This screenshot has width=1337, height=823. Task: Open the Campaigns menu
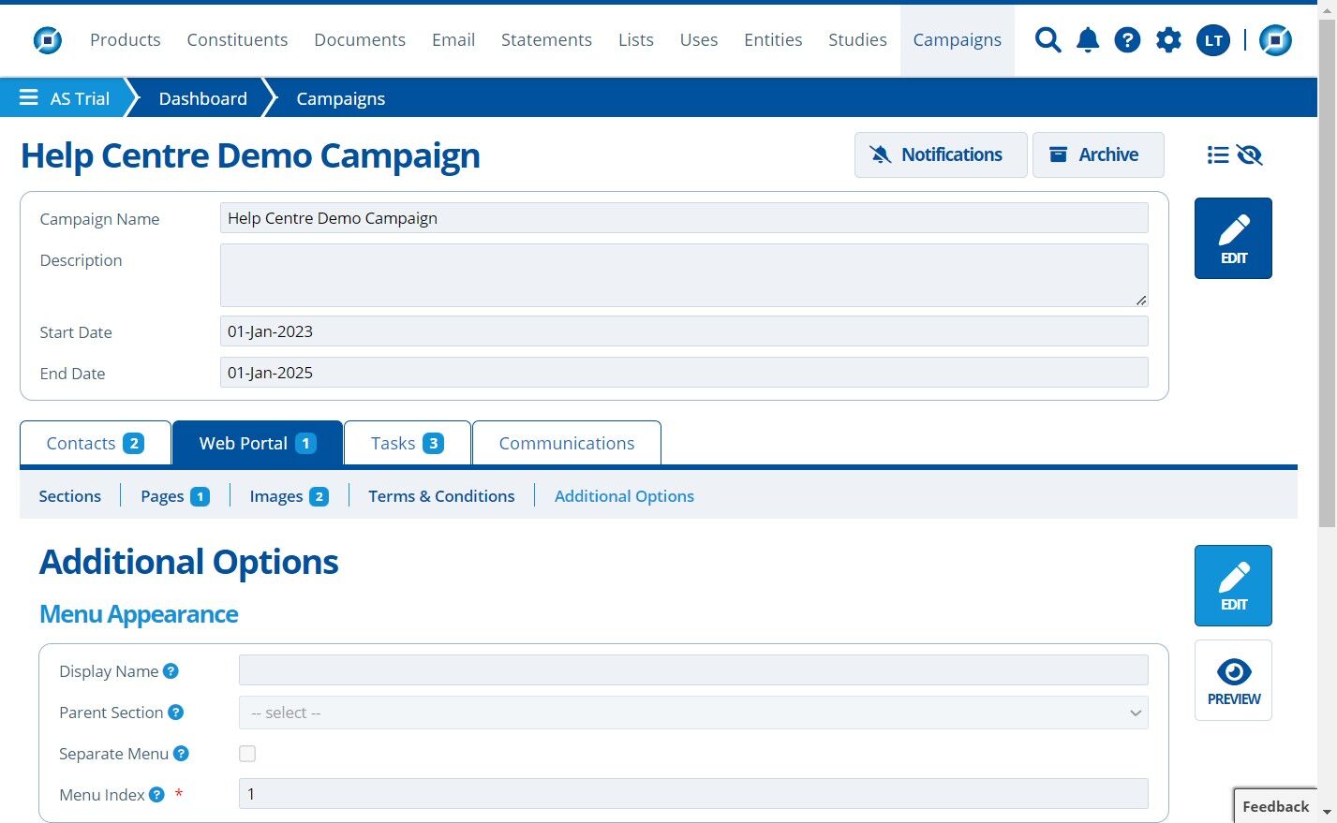point(958,39)
